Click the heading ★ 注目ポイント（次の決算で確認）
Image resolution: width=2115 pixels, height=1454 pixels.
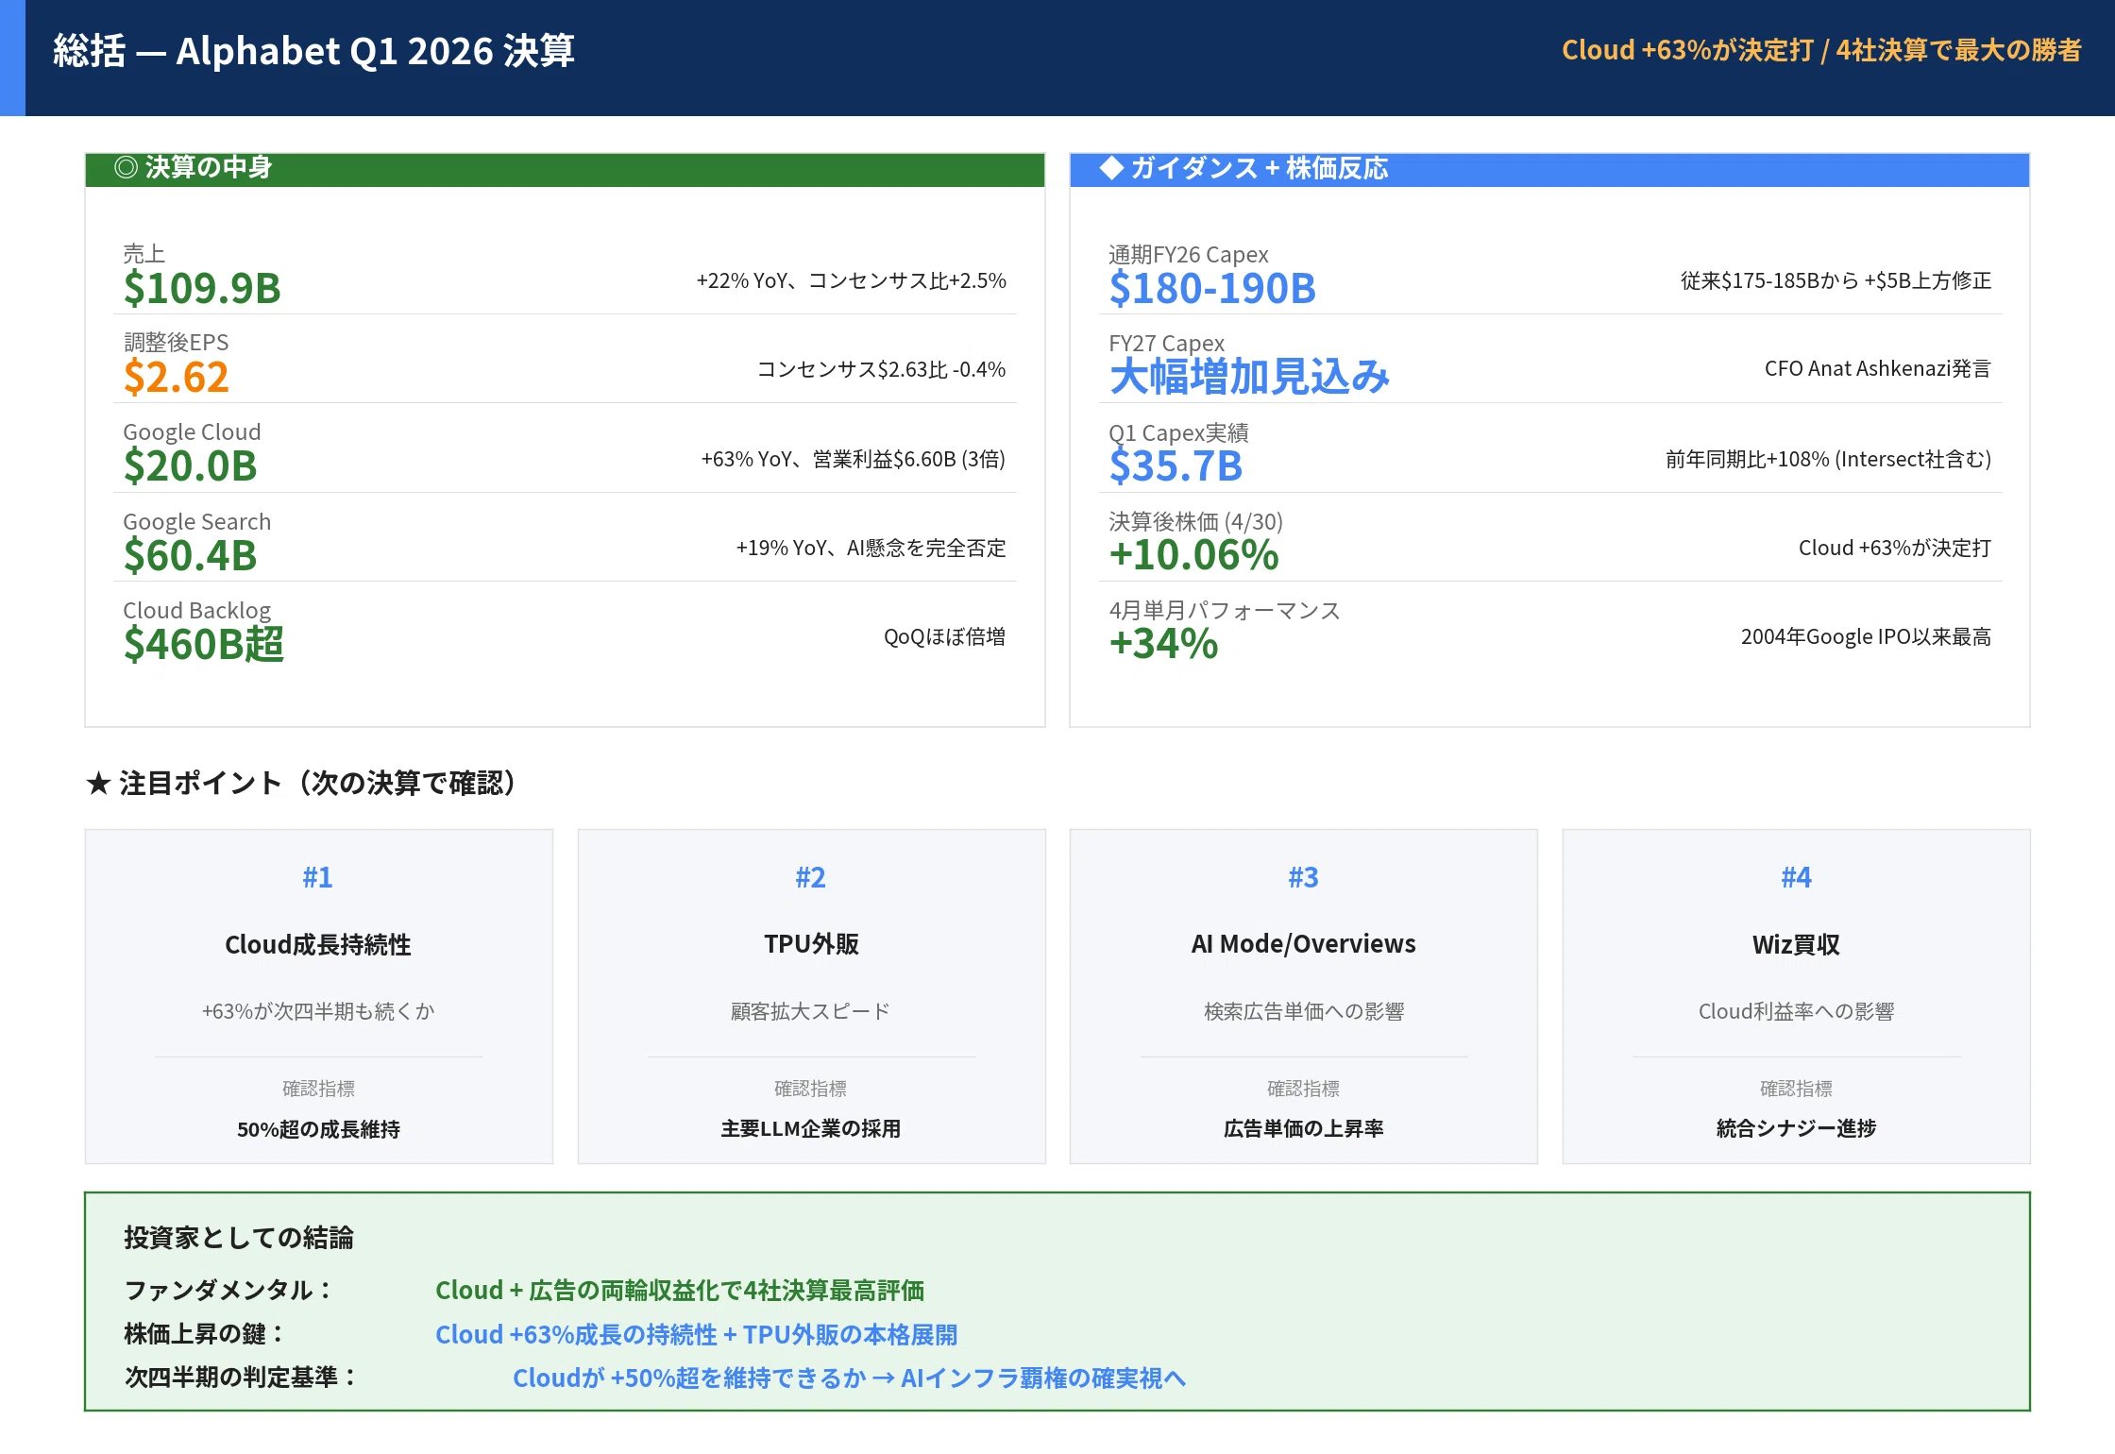pyautogui.click(x=300, y=783)
